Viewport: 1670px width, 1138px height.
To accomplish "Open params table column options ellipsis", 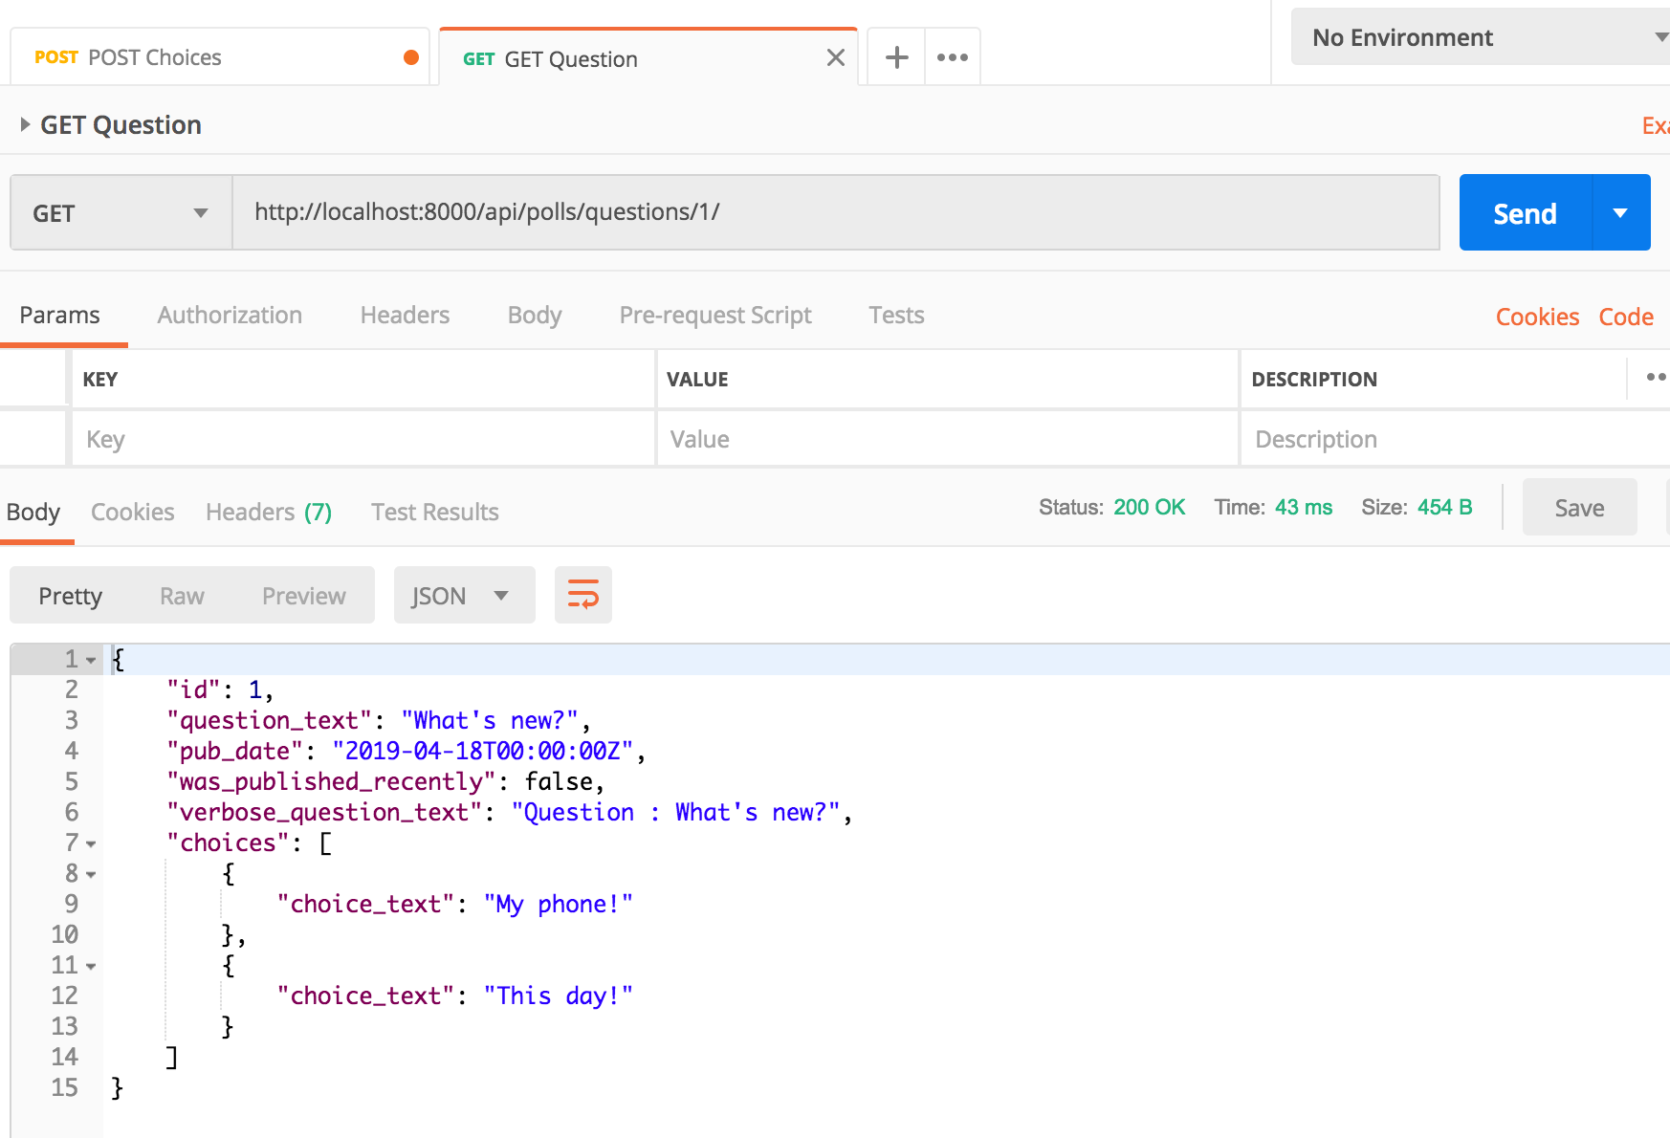I will [x=1655, y=378].
